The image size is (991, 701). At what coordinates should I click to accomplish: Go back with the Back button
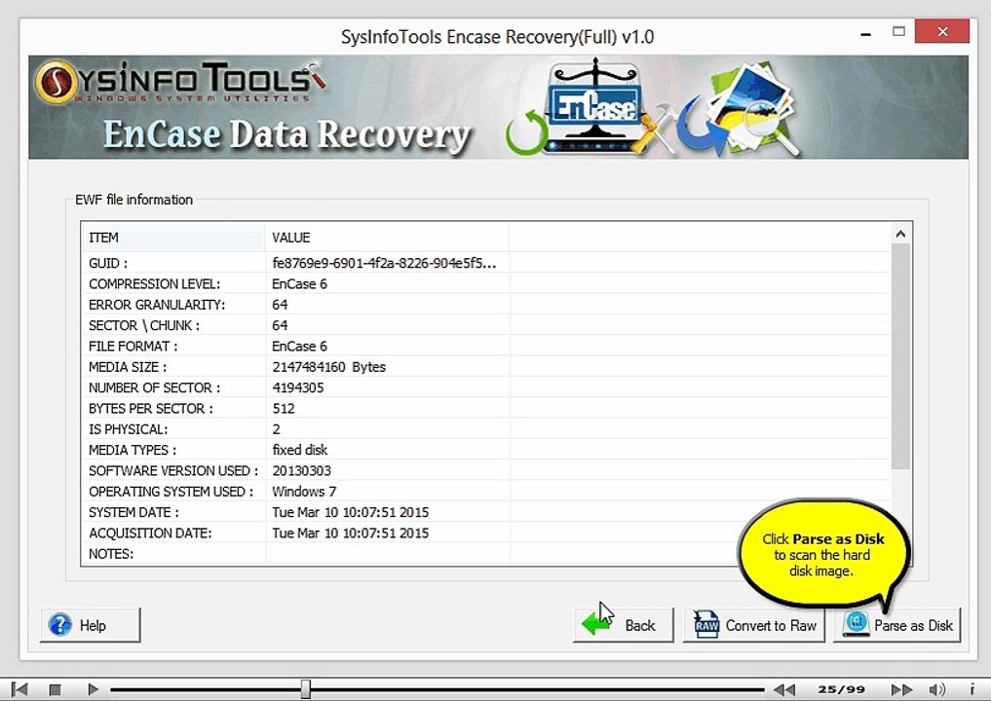point(624,625)
